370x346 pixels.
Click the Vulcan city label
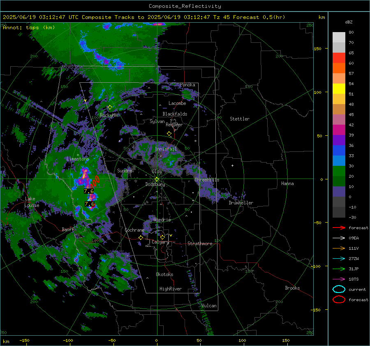(x=209, y=306)
